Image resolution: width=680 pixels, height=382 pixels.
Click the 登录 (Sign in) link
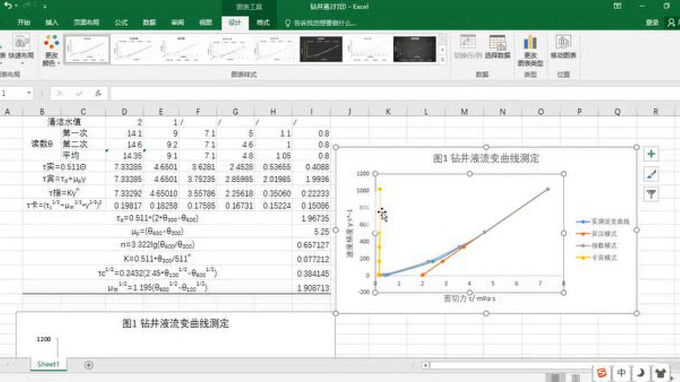(652, 22)
